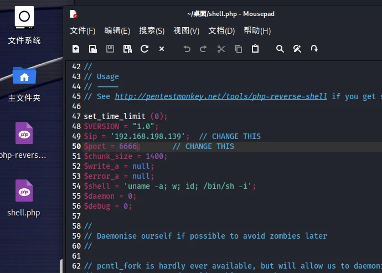
Task: Click the CHANGE THIS comment on line 49
Action: tap(230, 136)
